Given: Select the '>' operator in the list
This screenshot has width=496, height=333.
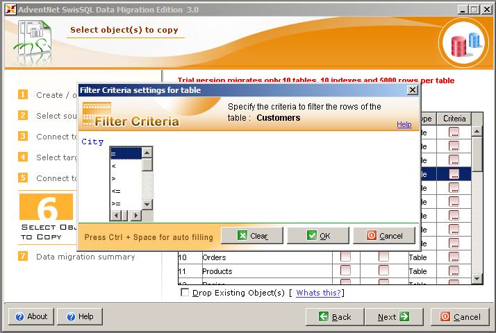Looking at the screenshot, I should click(126, 178).
